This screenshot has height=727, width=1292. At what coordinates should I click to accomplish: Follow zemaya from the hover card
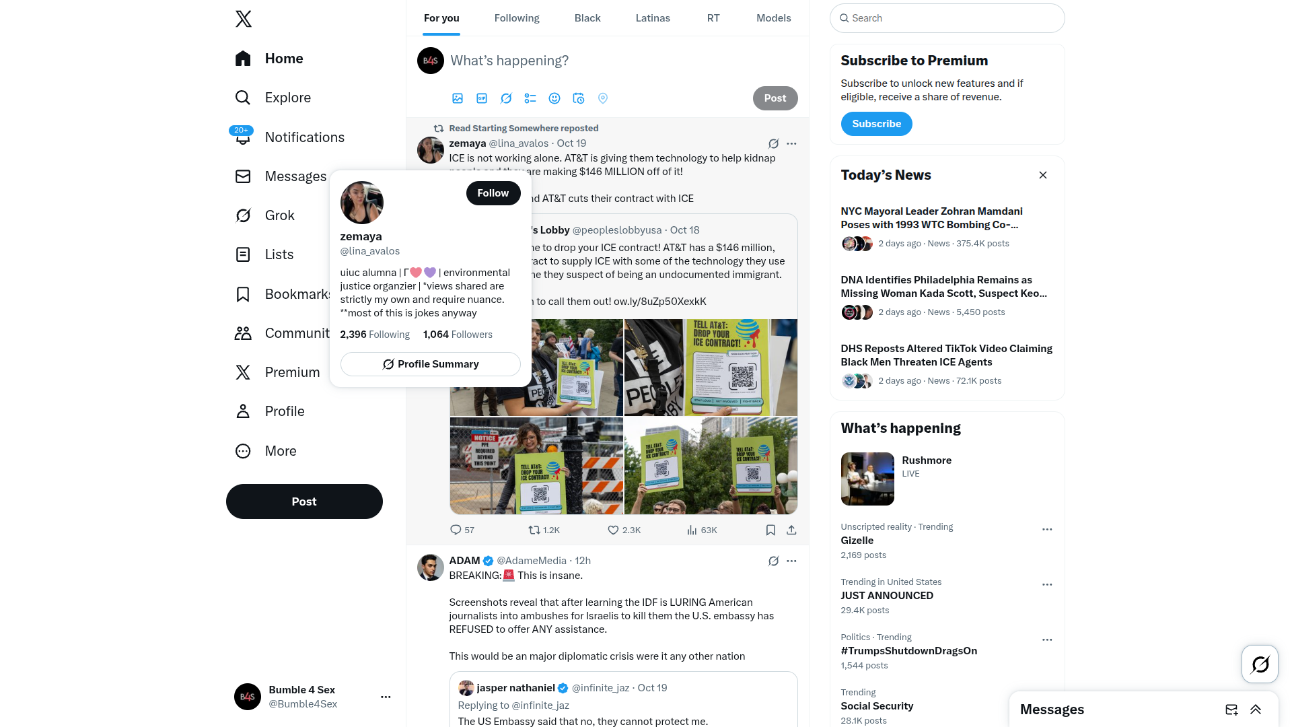(x=493, y=193)
